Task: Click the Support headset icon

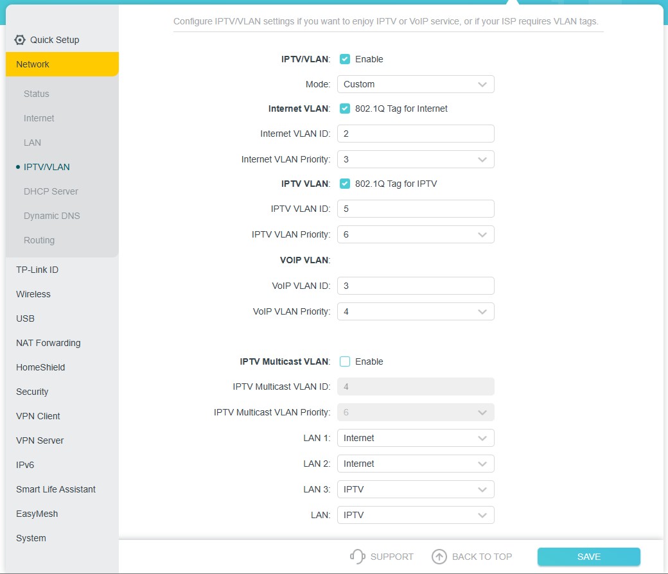Action: [x=357, y=557]
